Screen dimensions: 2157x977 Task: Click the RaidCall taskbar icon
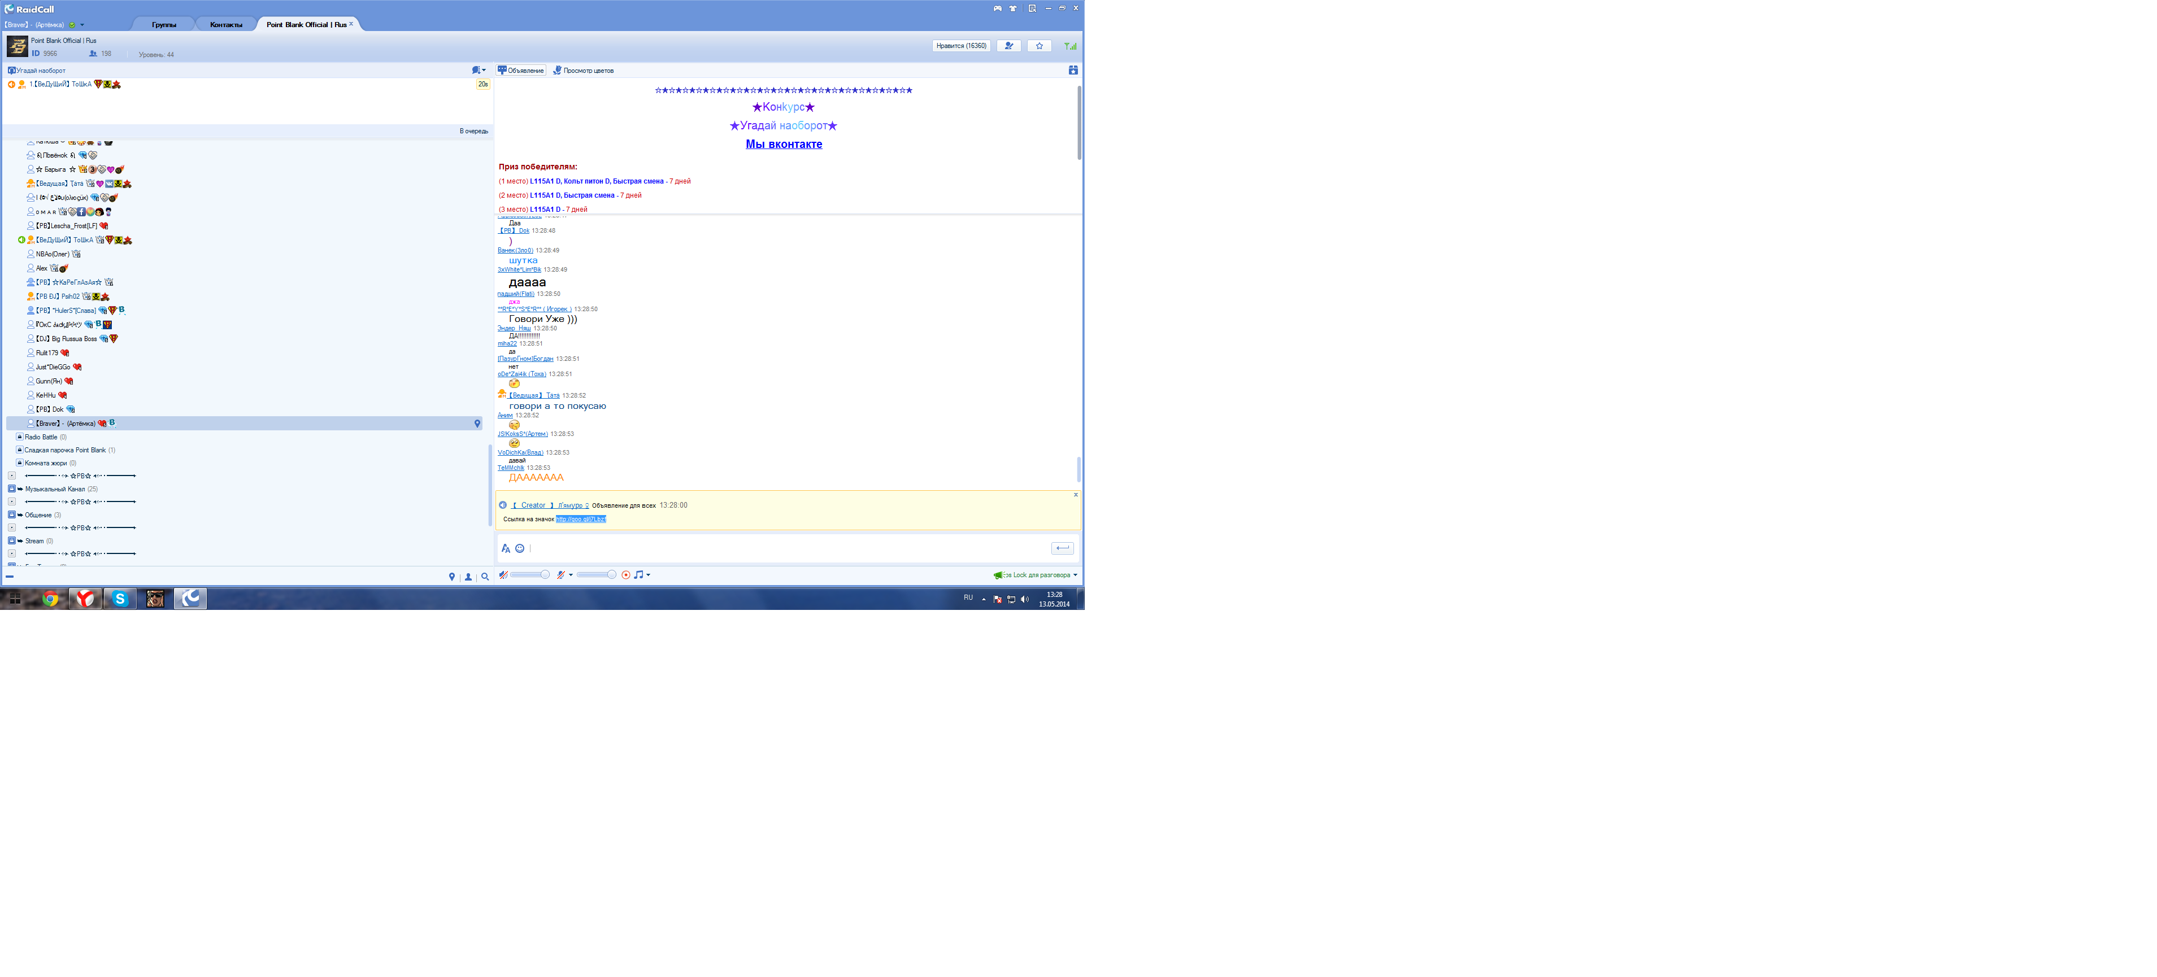coord(190,599)
